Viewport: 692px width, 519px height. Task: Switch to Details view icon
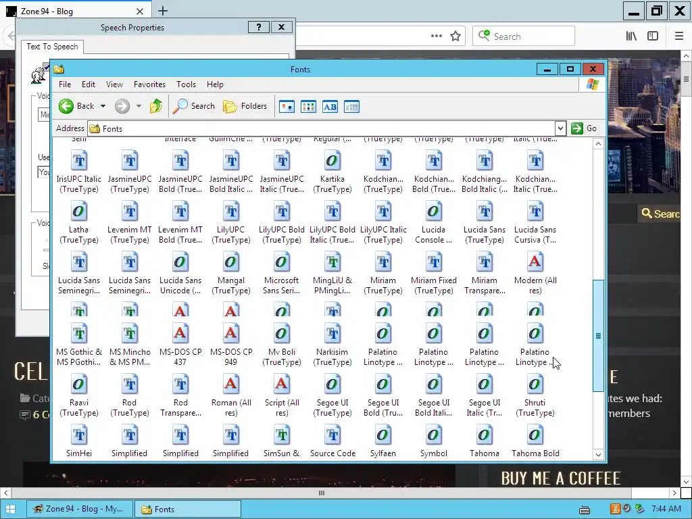click(351, 106)
